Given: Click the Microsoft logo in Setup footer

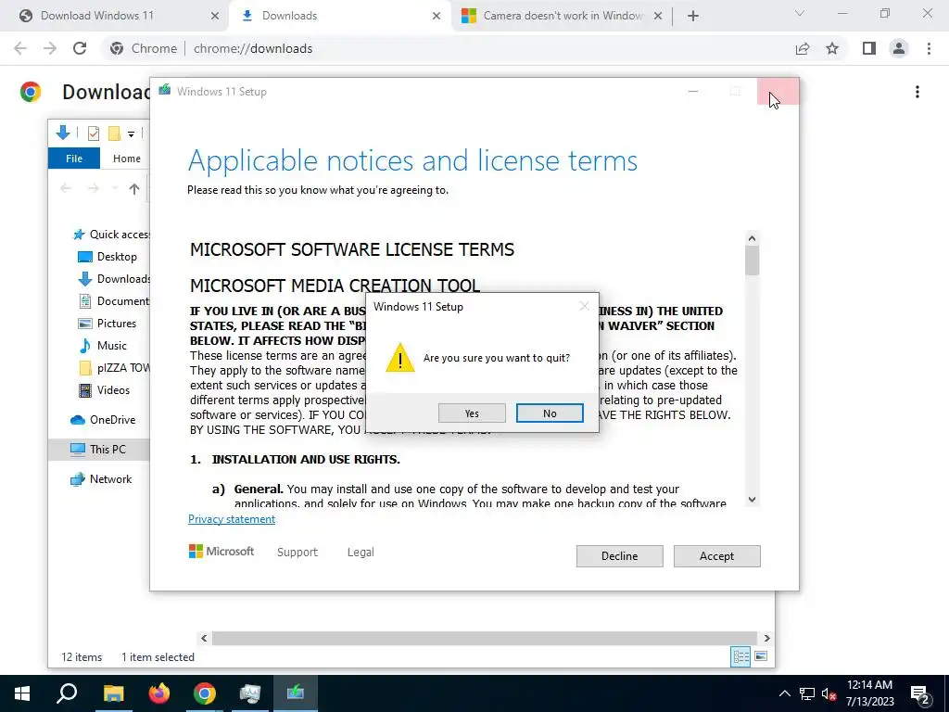Looking at the screenshot, I should [221, 551].
